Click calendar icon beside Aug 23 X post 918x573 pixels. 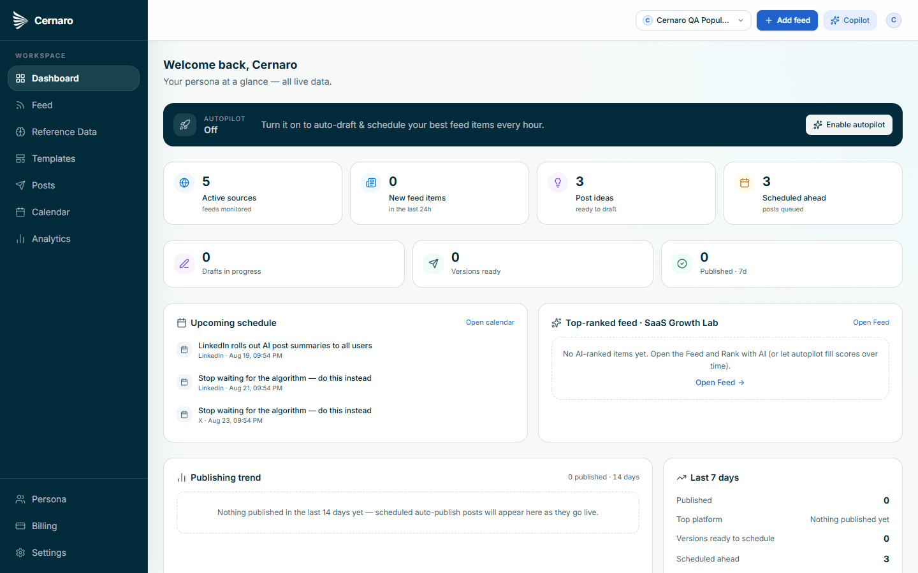click(x=184, y=414)
